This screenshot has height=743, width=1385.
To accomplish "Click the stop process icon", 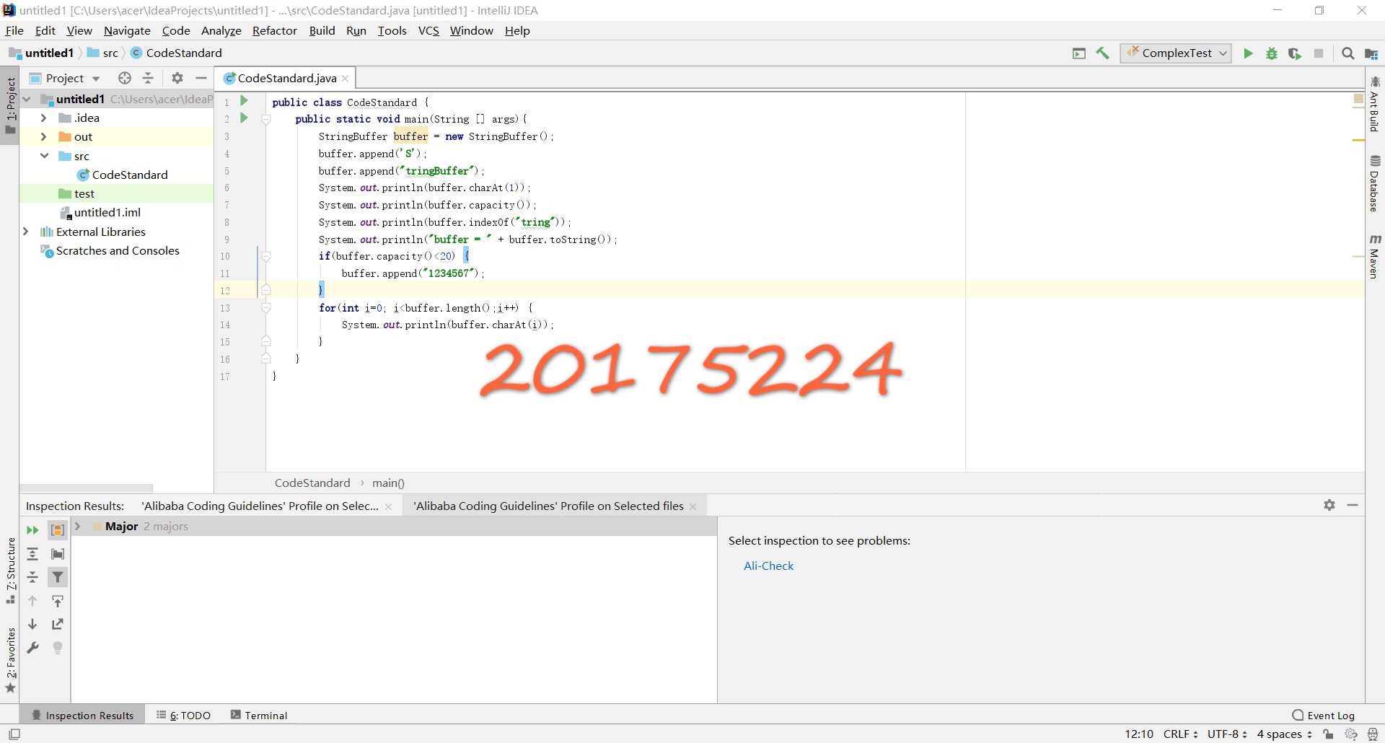I will coord(1319,53).
